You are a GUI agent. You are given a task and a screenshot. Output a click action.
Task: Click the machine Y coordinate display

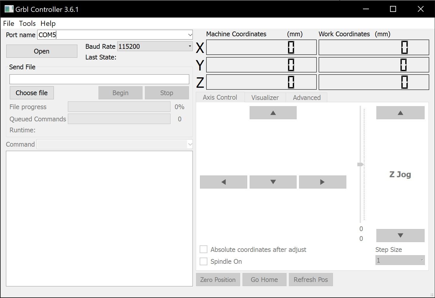point(261,65)
